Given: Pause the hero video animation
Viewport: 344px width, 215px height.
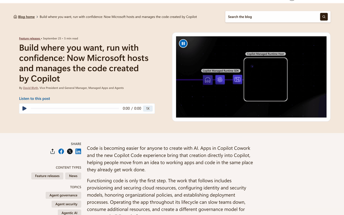Looking at the screenshot, I should 183,44.
